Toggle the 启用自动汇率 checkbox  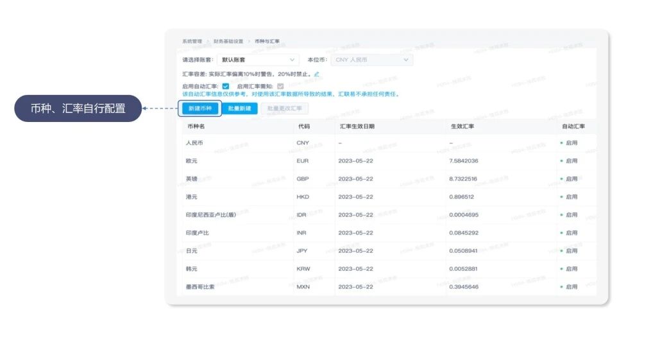pyautogui.click(x=225, y=86)
